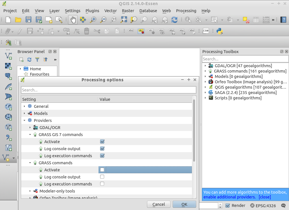Expand QGIS geoalgorithms in Processing Toolbox
Image resolution: width=289 pixels, height=210 pixels.
coord(205,87)
